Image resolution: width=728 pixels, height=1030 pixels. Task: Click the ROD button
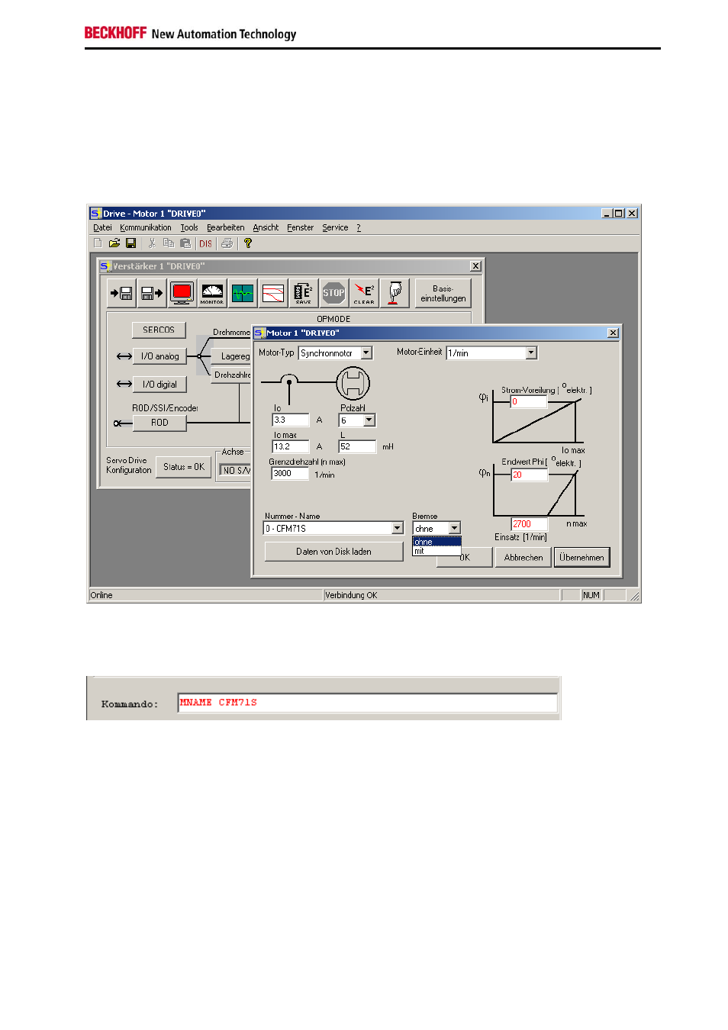tap(159, 423)
